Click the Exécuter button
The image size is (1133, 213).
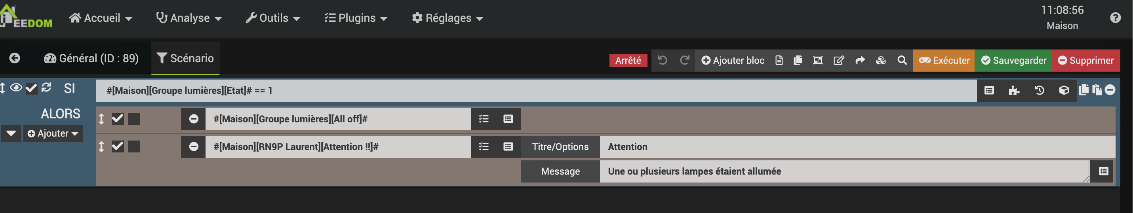pos(944,60)
